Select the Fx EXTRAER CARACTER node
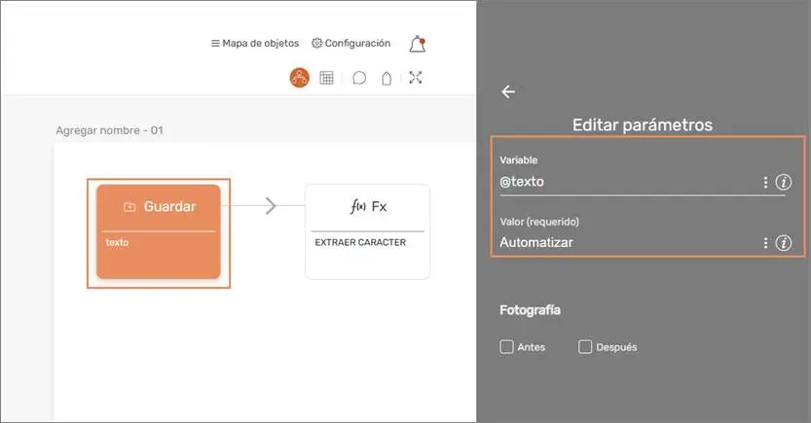811x423 pixels. point(367,231)
